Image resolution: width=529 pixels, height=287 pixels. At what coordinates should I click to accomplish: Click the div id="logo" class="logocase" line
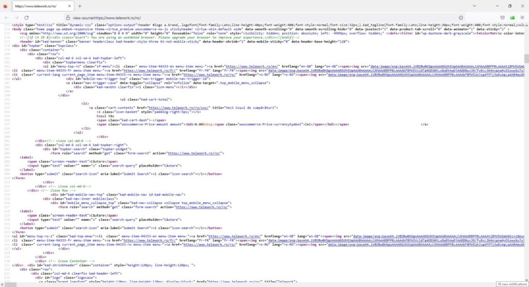tap(66, 278)
